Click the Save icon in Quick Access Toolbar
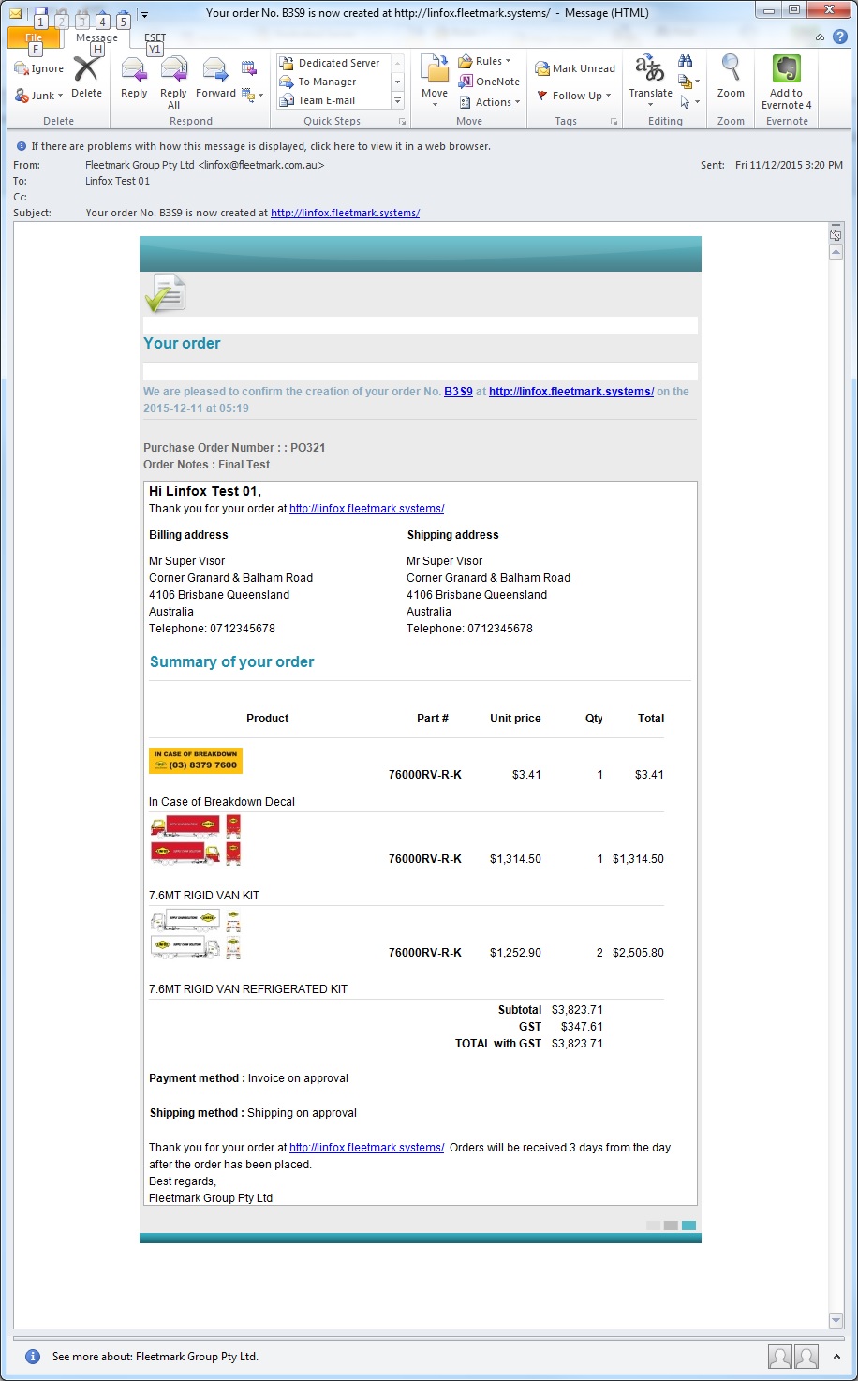This screenshot has width=858, height=1381. click(x=40, y=14)
